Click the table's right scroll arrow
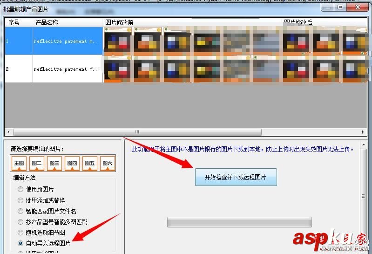Viewport: 372px width, 254px height. 363,132
